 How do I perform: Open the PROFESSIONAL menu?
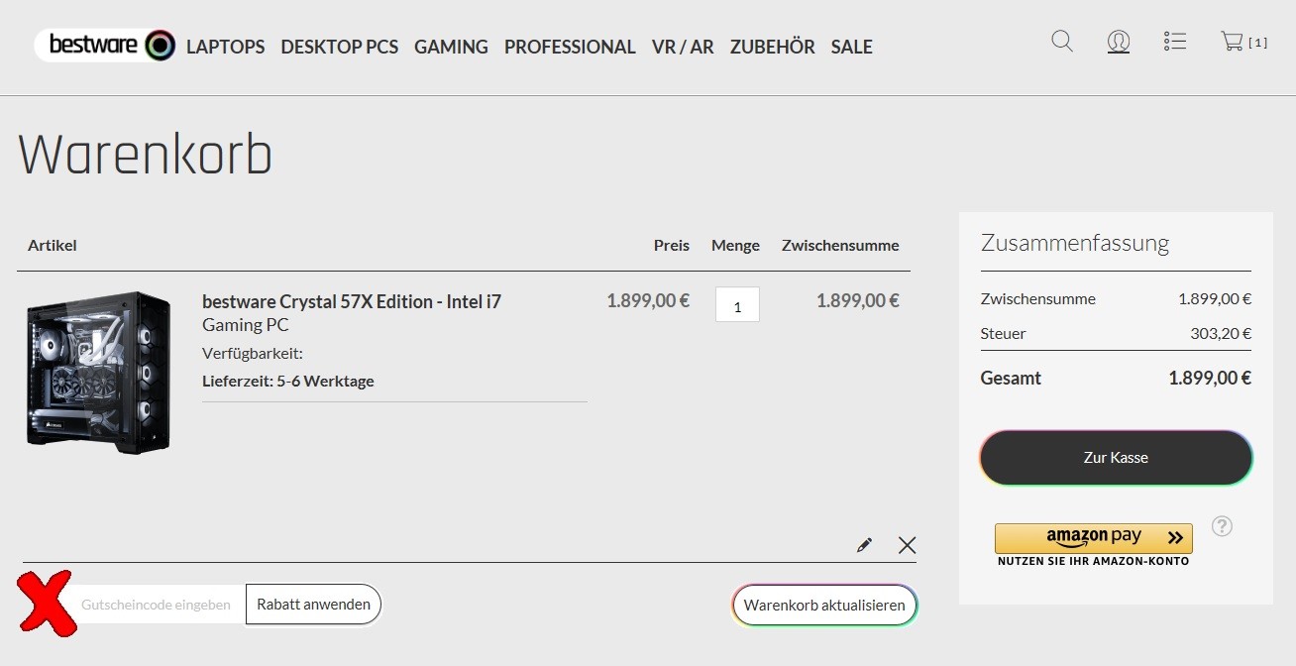click(x=570, y=47)
